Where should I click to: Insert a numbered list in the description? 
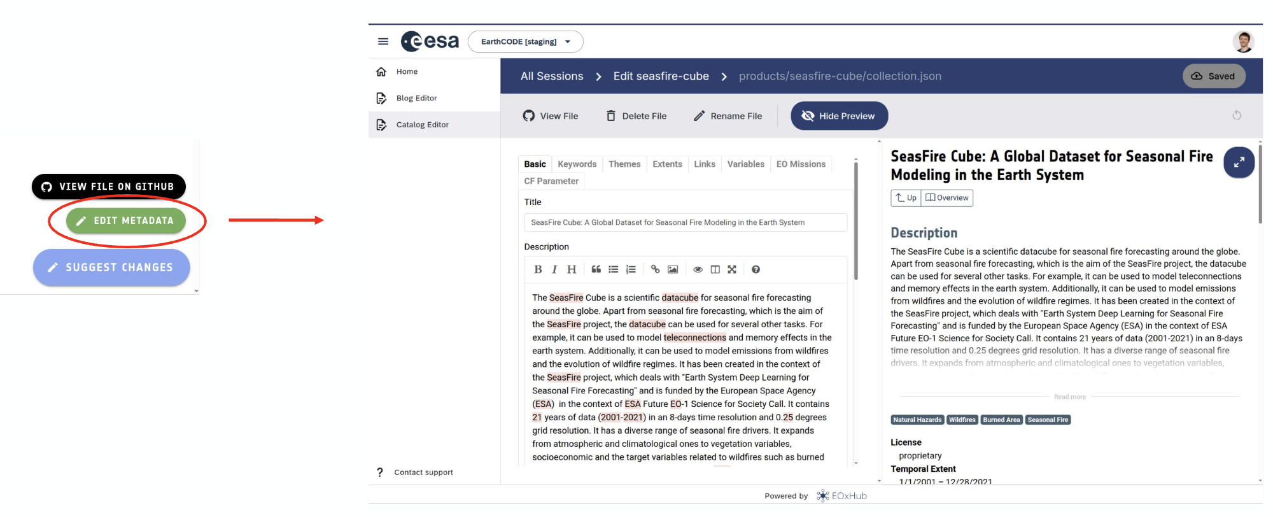(631, 269)
